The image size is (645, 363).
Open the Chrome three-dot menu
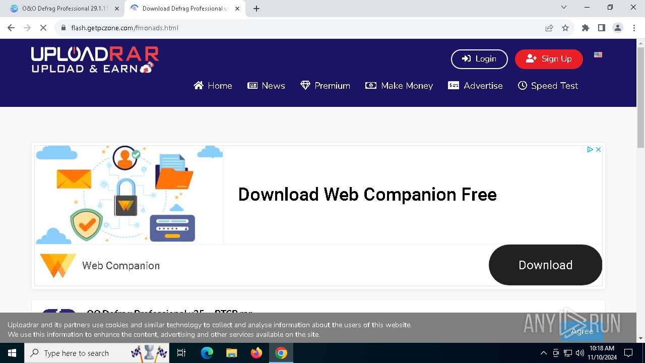pyautogui.click(x=633, y=28)
